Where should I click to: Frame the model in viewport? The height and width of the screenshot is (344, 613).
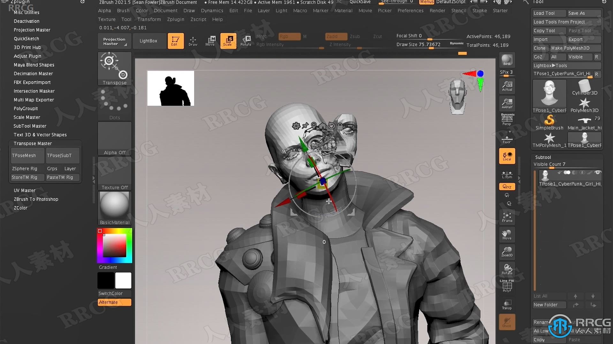(507, 217)
